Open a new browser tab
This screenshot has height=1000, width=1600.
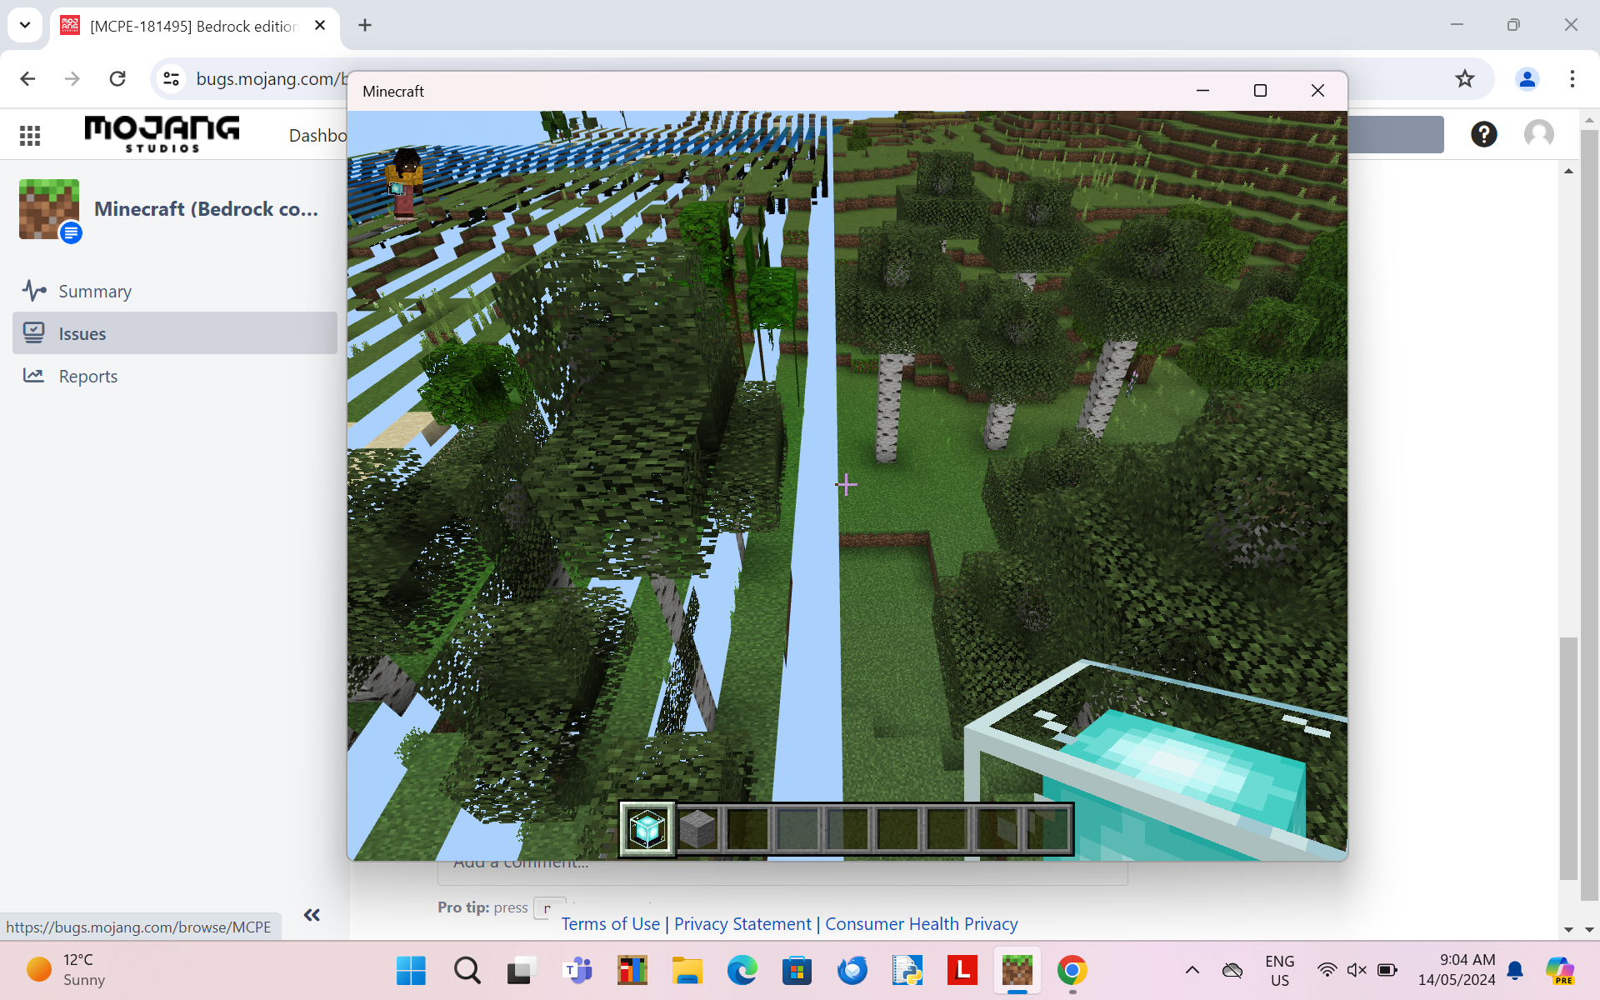365,25
